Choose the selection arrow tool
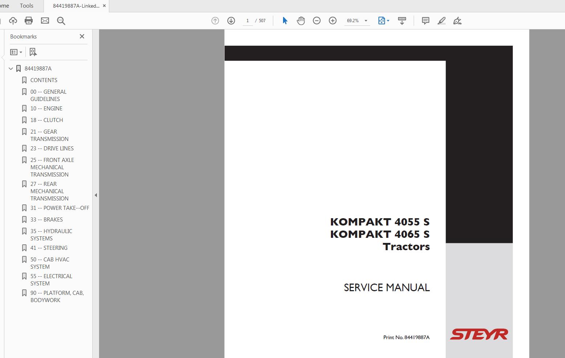 (x=285, y=21)
